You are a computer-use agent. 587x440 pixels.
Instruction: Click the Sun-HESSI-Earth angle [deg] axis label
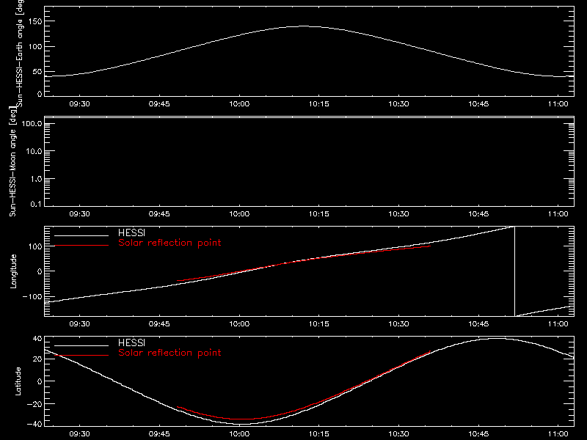(x=20, y=53)
